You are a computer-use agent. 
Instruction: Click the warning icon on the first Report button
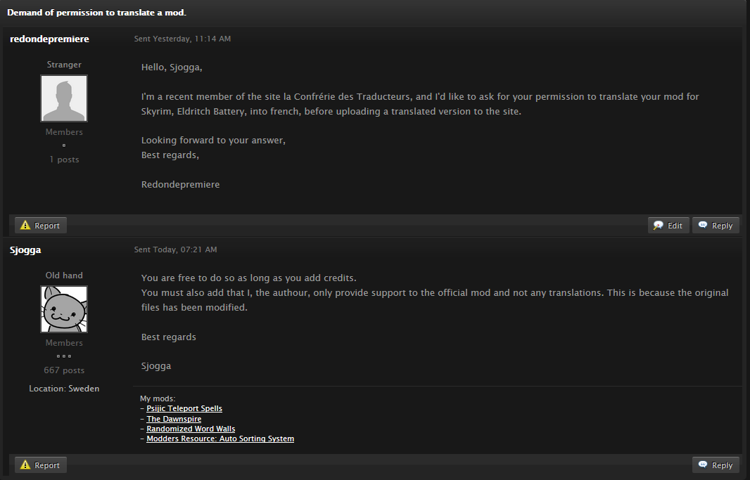[25, 226]
